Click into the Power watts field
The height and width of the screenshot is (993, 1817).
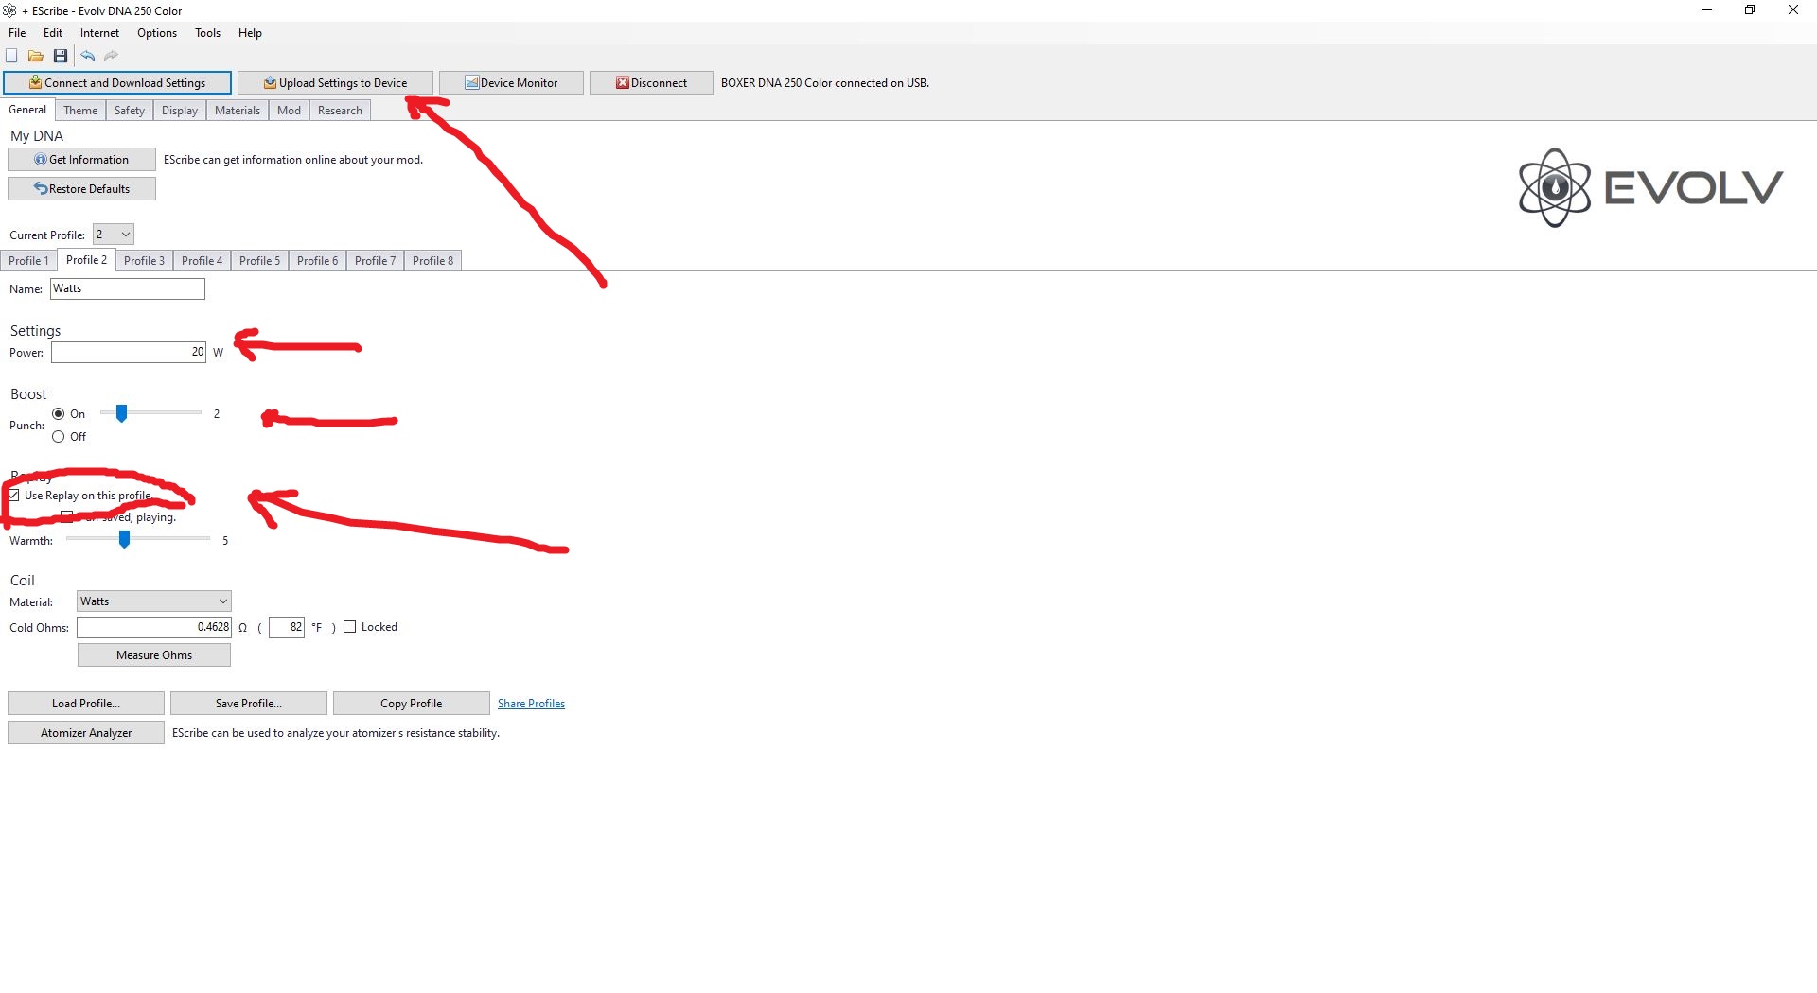pyautogui.click(x=128, y=353)
